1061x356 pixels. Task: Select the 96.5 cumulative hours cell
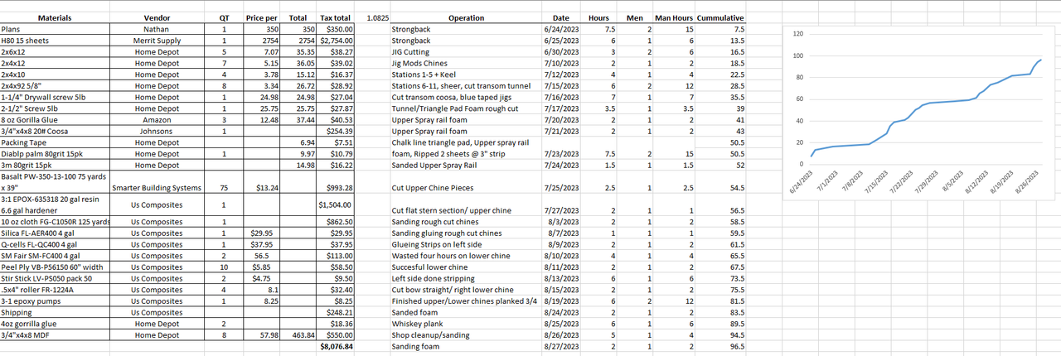point(720,347)
